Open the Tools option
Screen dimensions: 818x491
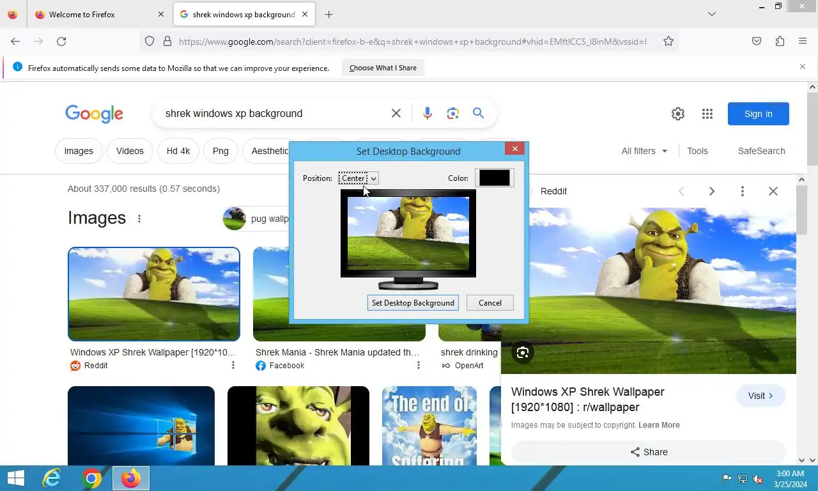(x=697, y=151)
